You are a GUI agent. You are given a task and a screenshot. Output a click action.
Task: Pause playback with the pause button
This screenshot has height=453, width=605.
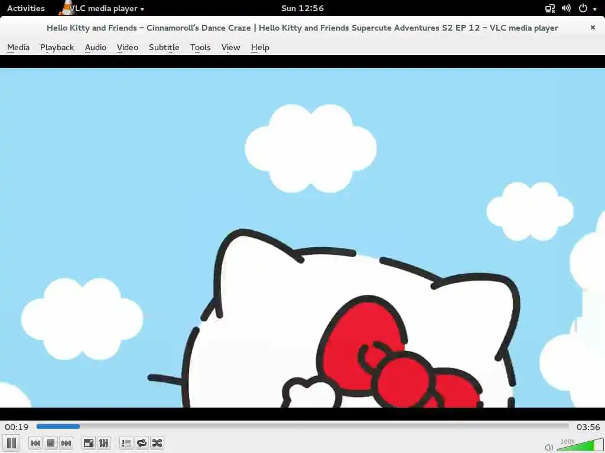click(x=12, y=443)
